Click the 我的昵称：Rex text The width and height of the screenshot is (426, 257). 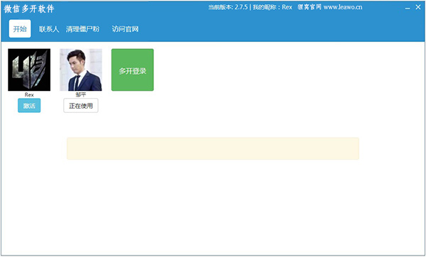pos(273,7)
